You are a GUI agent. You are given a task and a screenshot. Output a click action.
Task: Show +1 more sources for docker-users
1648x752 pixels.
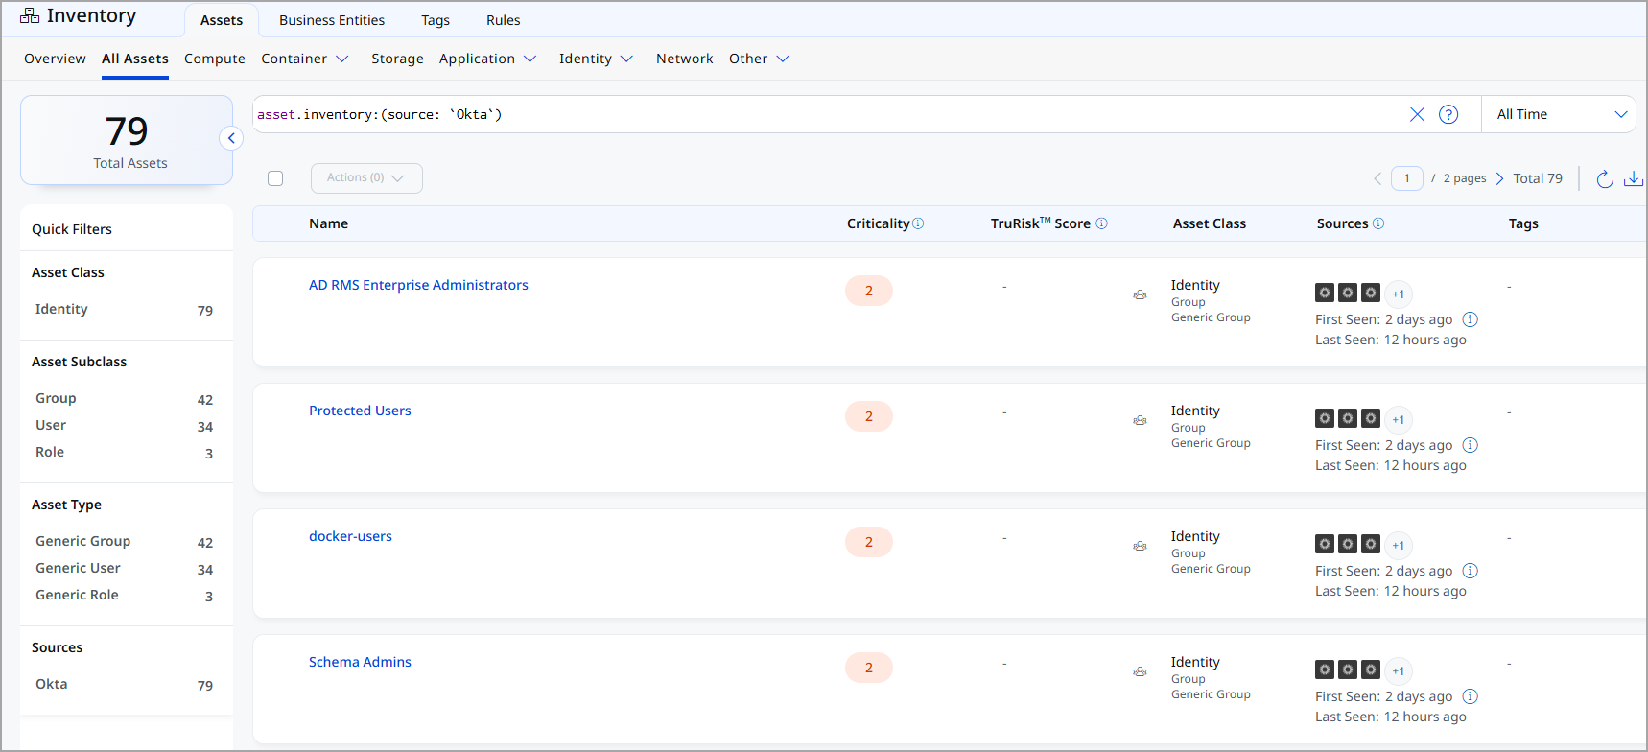(1399, 546)
